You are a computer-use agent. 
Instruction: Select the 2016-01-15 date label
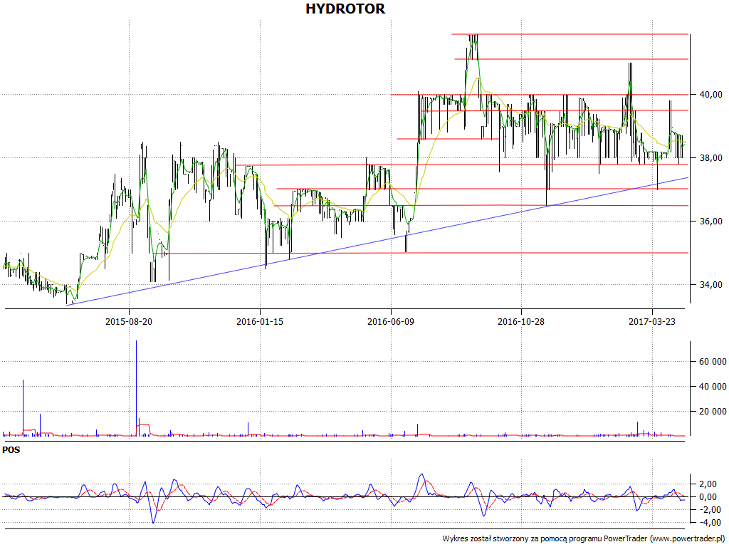tap(259, 321)
